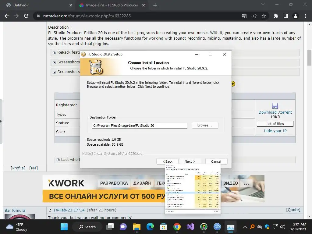Image resolution: width=312 pixels, height=234 pixels.
Task: Click the Windows taskbar Search box
Action: pyautogui.click(x=87, y=227)
